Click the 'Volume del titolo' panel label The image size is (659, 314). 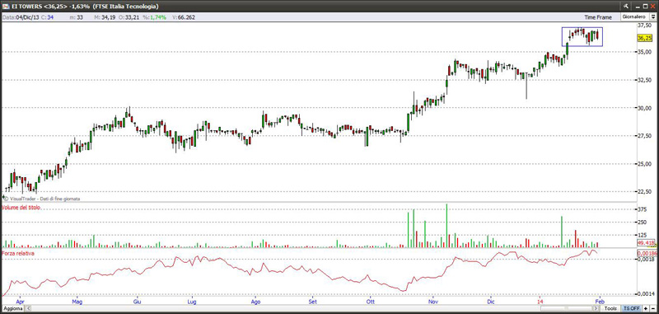21,207
